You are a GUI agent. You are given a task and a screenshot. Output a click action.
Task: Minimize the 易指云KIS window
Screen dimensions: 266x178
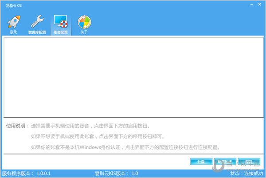252,4
